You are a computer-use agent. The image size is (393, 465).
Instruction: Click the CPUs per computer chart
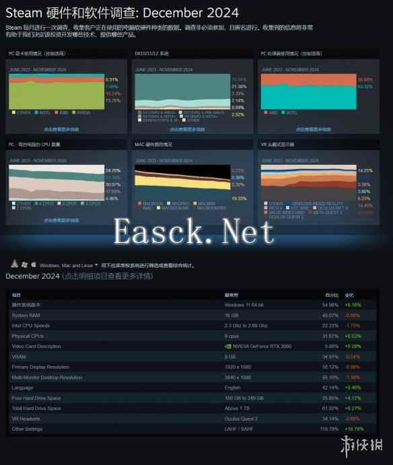click(57, 182)
